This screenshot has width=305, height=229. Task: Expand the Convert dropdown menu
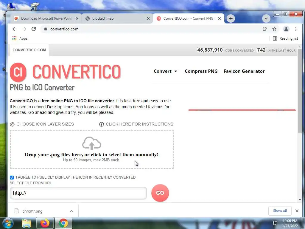point(165,71)
